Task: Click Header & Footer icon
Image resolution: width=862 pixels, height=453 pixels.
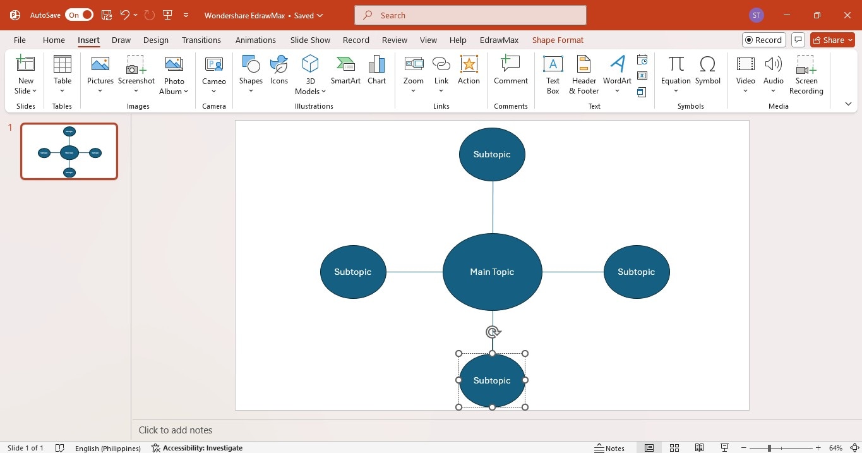Action: point(584,64)
